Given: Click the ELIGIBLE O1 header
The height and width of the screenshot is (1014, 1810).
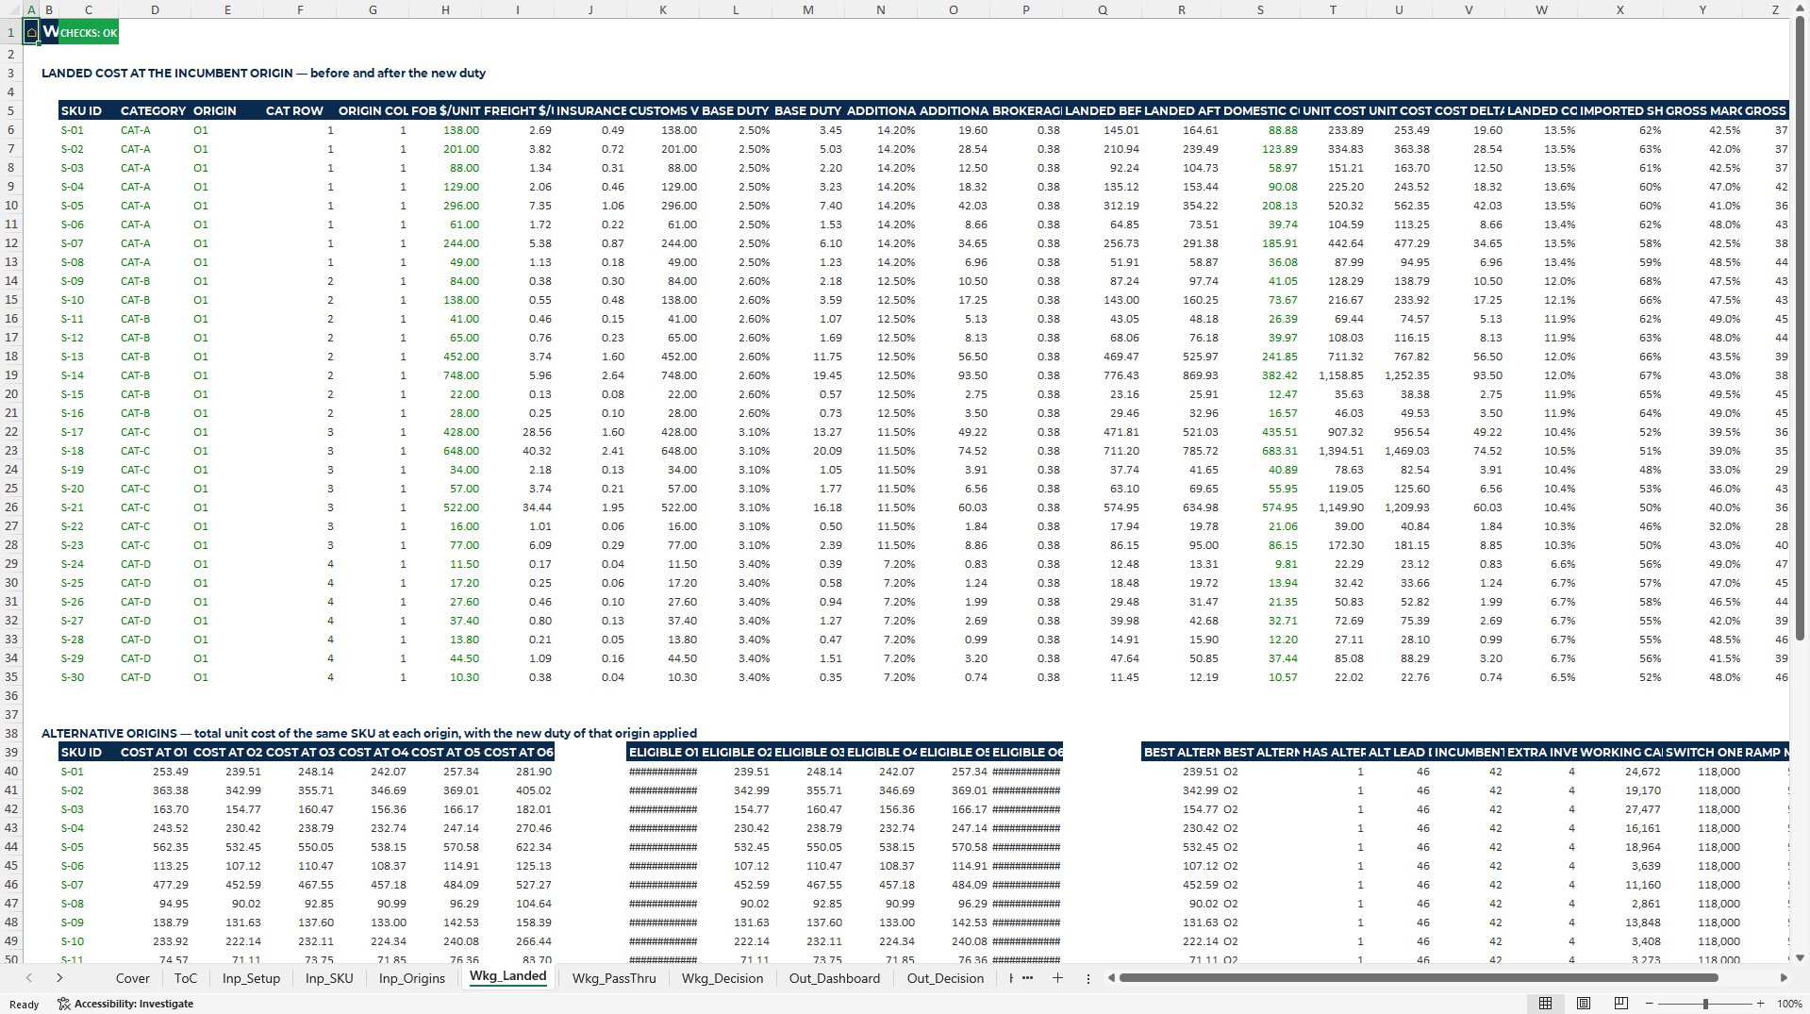Looking at the screenshot, I should [x=663, y=752].
